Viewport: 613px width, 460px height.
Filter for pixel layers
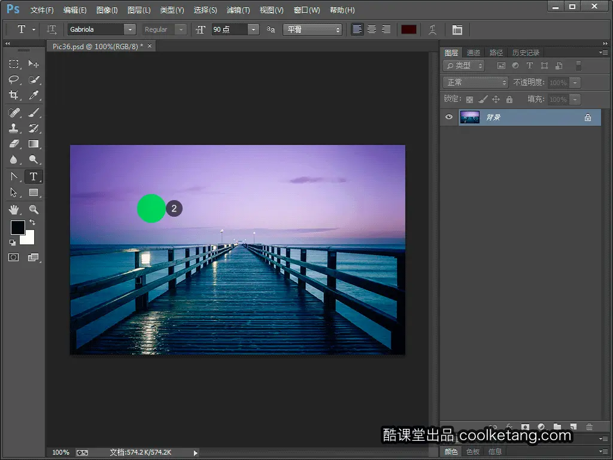501,66
